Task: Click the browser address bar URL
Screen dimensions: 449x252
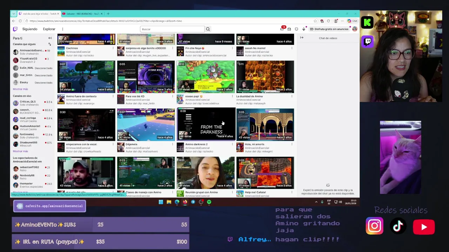Action: pyautogui.click(x=106, y=21)
